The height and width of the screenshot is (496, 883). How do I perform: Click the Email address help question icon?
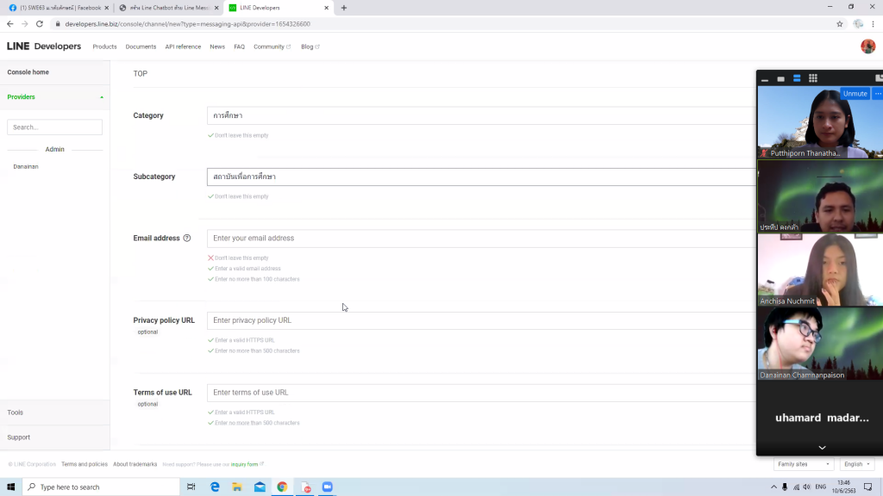pyautogui.click(x=187, y=239)
